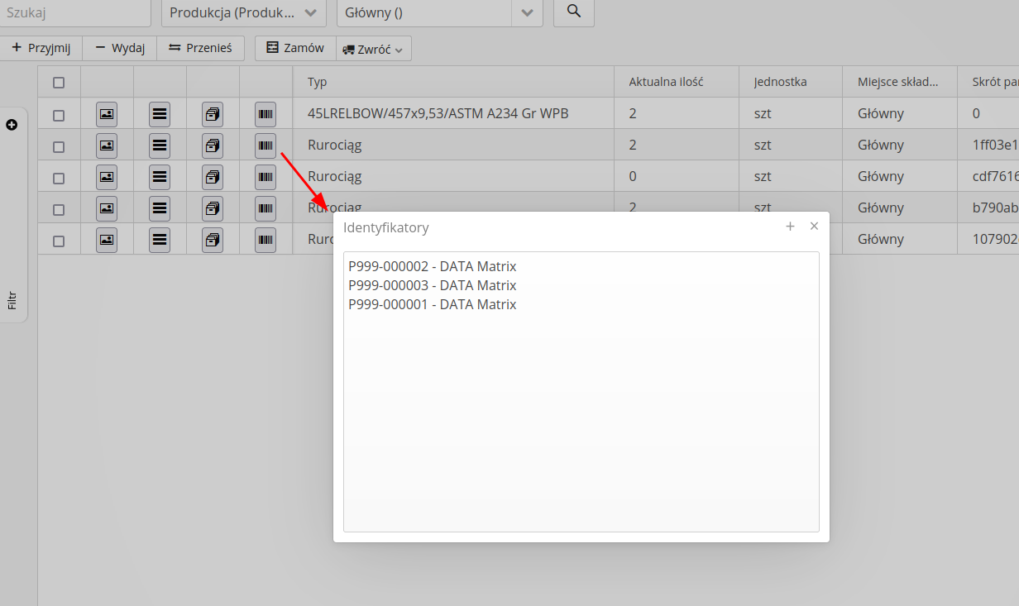Click the Wydaj button

pyautogui.click(x=120, y=48)
